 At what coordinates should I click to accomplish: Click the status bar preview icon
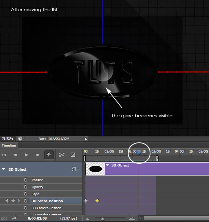(x=20, y=139)
